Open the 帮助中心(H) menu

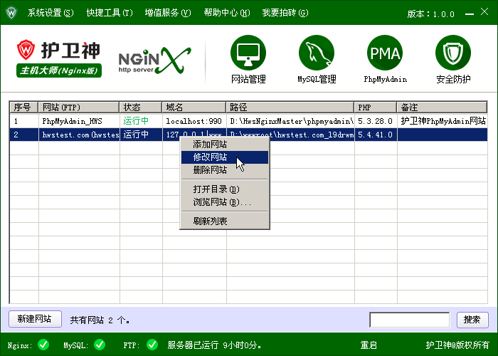tap(227, 13)
